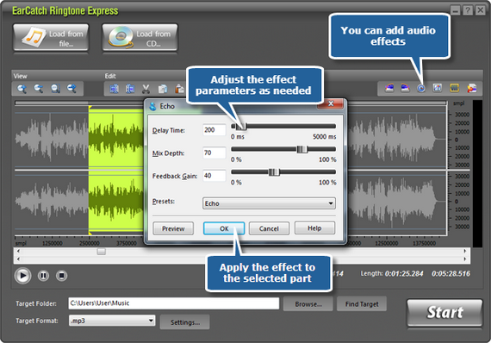Click the copy icon in Edit toolbar
This screenshot has width=491, height=343.
163,89
